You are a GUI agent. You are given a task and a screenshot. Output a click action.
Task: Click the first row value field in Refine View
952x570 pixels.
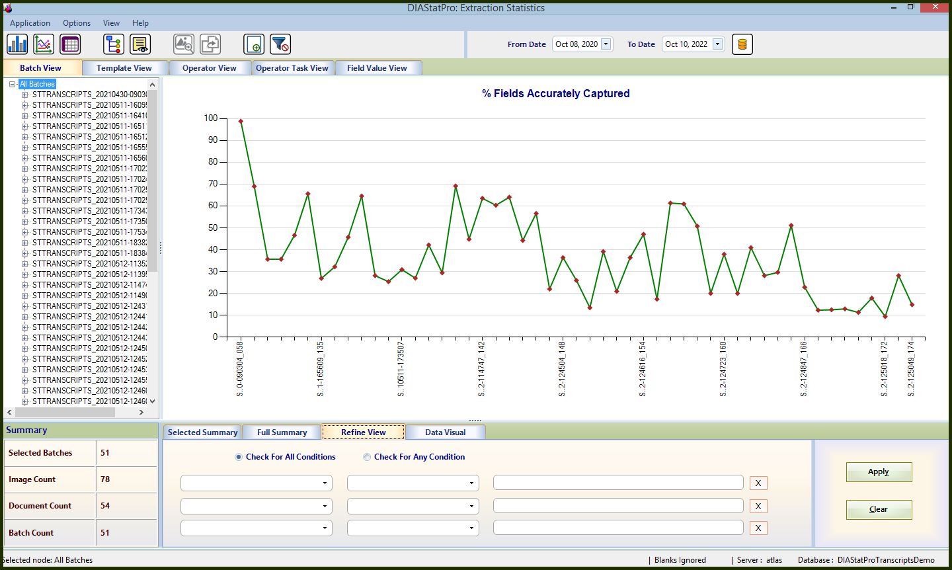coord(618,483)
